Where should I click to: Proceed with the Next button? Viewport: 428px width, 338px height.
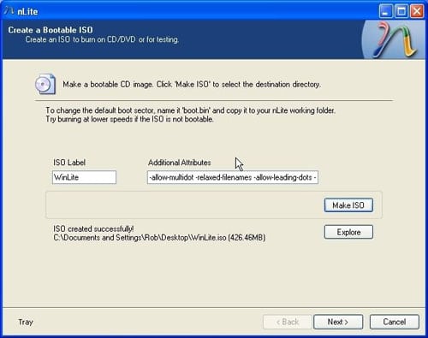[338, 322]
